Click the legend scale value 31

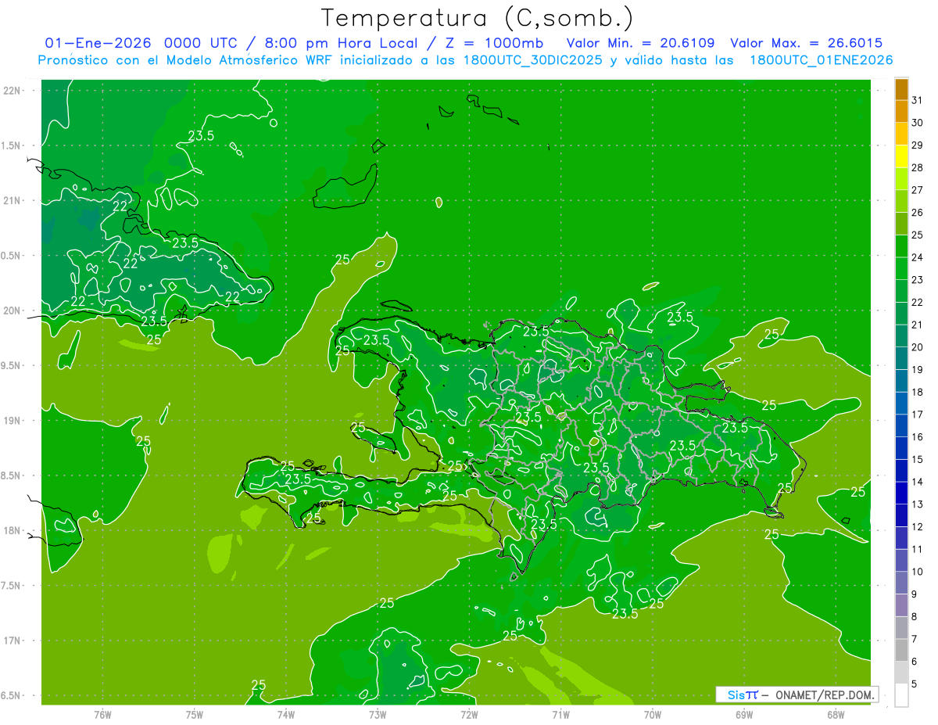pyautogui.click(x=917, y=99)
